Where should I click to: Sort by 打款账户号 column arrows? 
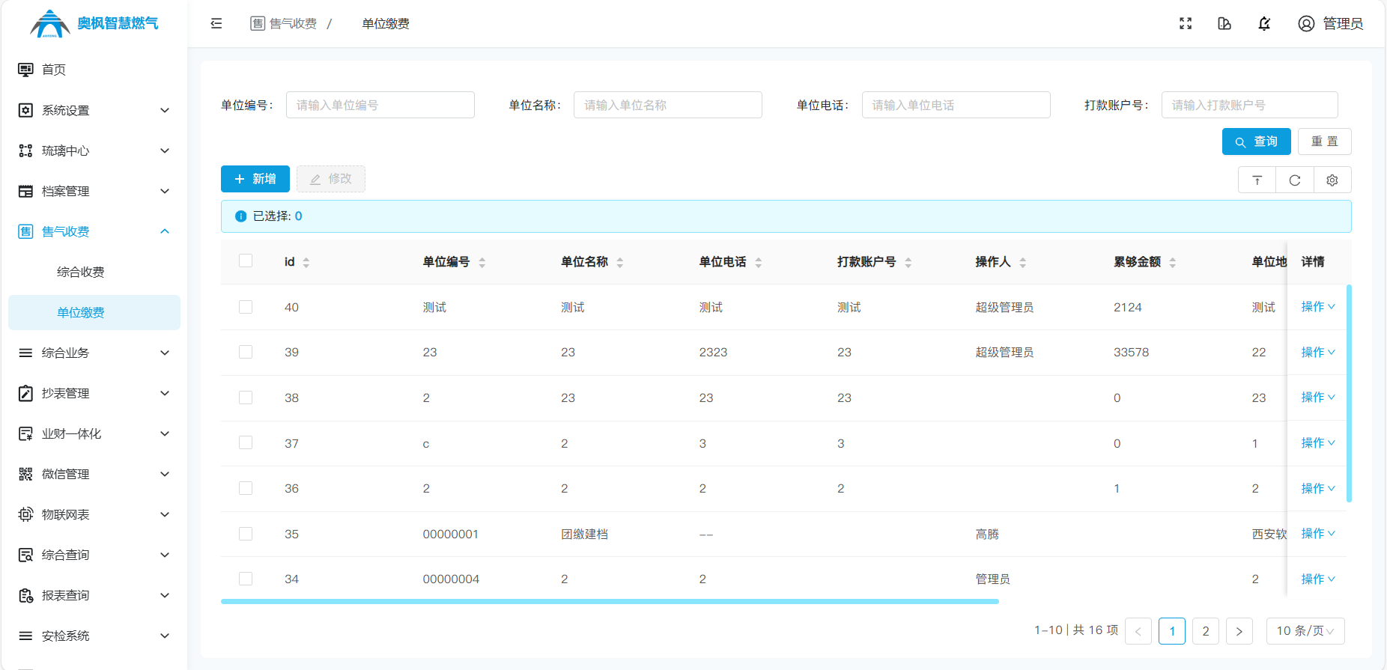908,262
